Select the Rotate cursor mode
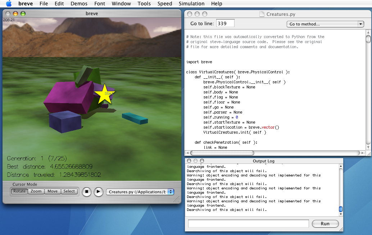This screenshot has height=235, width=372. coord(19,191)
